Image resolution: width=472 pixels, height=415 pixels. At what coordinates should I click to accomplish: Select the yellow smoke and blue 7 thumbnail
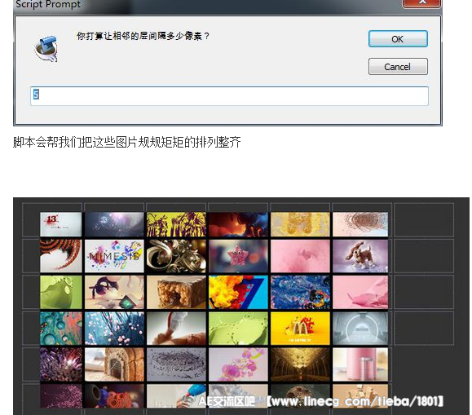click(238, 292)
